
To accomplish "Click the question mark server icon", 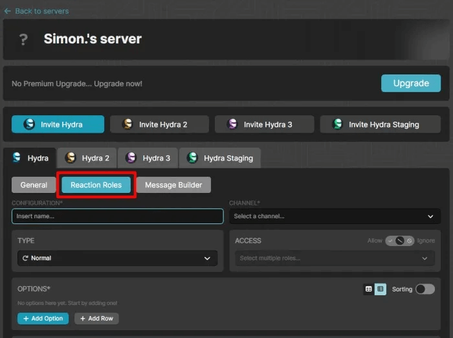I will click(23, 39).
